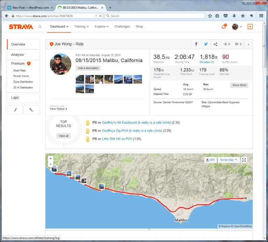Open Little Sh!t Hill on PCH link

pos(117,139)
